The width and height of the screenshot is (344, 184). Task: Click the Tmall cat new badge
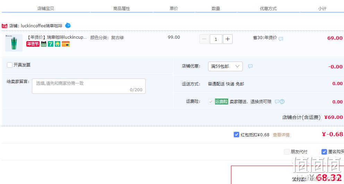pyautogui.click(x=44, y=44)
